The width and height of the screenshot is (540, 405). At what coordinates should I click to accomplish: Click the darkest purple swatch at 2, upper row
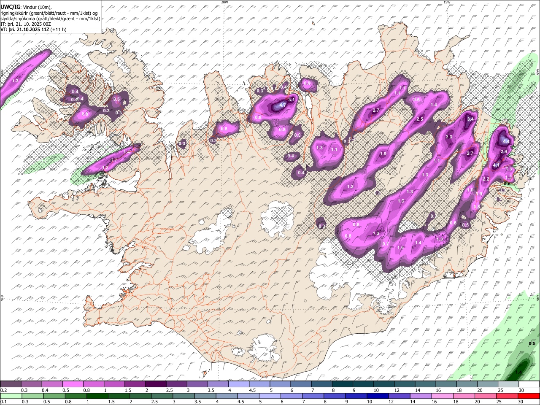tap(156, 384)
